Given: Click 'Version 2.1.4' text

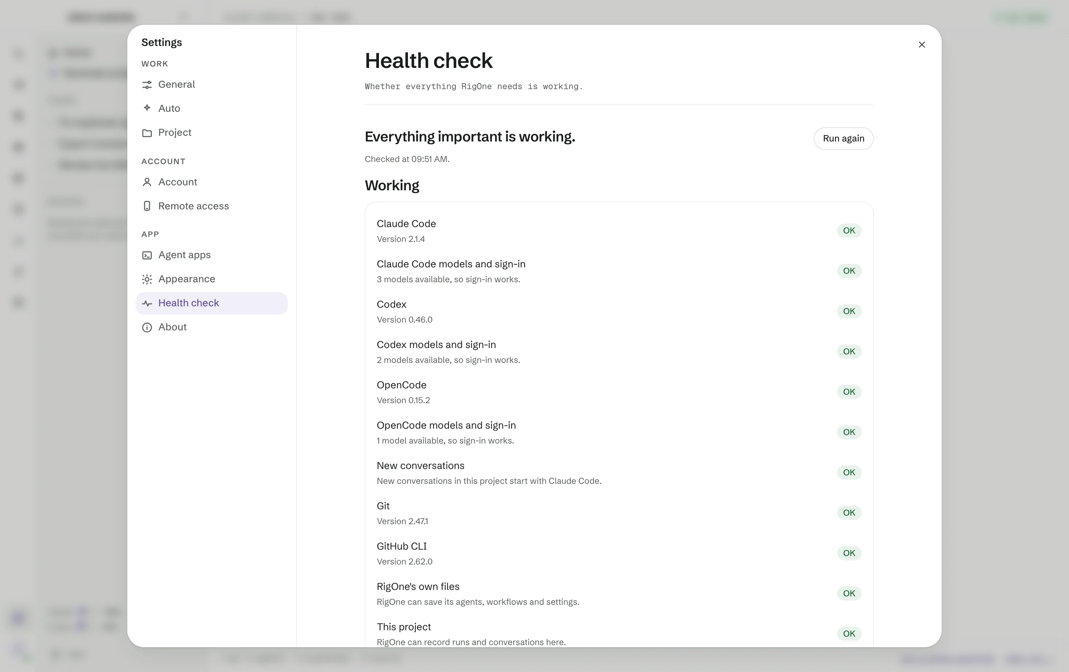Looking at the screenshot, I should click(401, 239).
